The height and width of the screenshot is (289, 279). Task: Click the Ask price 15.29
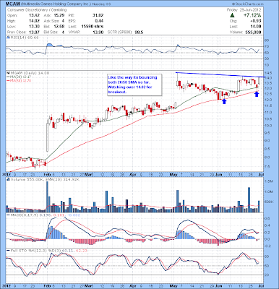click(60, 15)
